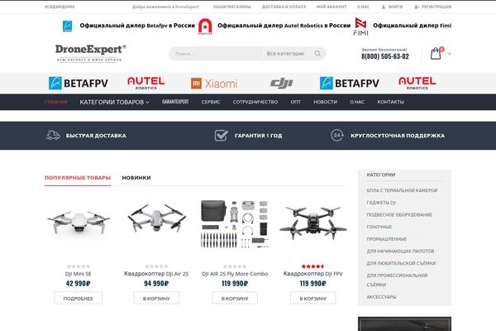The width and height of the screenshot is (496, 331).
Task: Open DJI Mini SE product image
Action: click(x=79, y=223)
